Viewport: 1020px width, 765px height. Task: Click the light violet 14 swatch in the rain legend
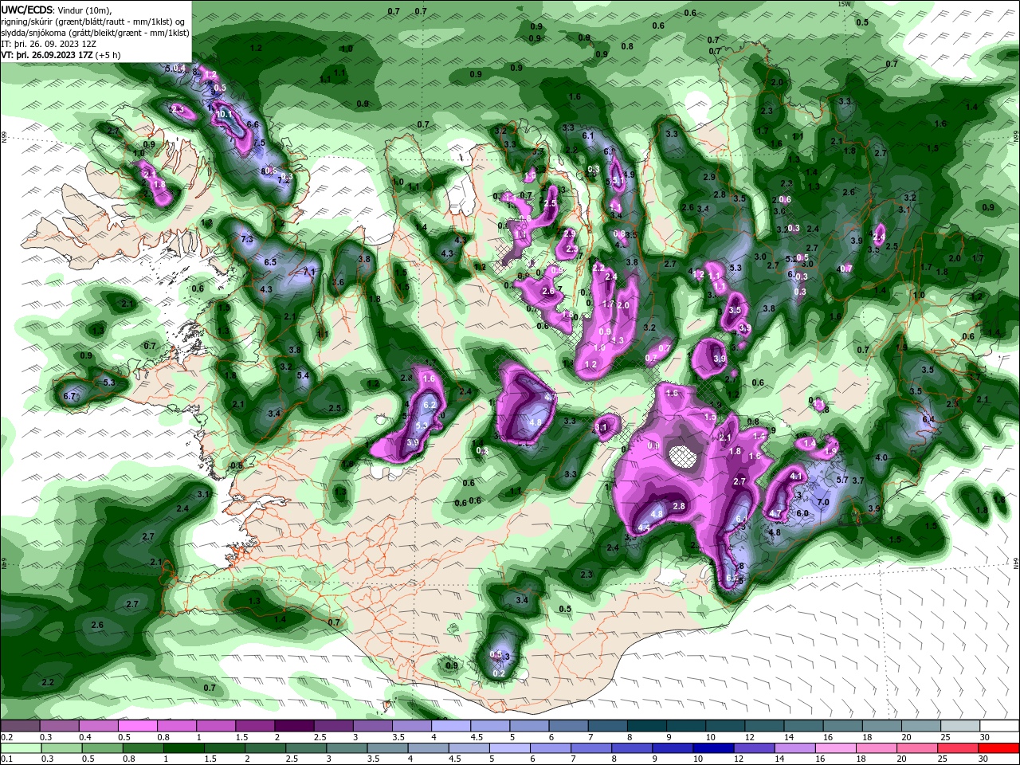click(x=796, y=748)
